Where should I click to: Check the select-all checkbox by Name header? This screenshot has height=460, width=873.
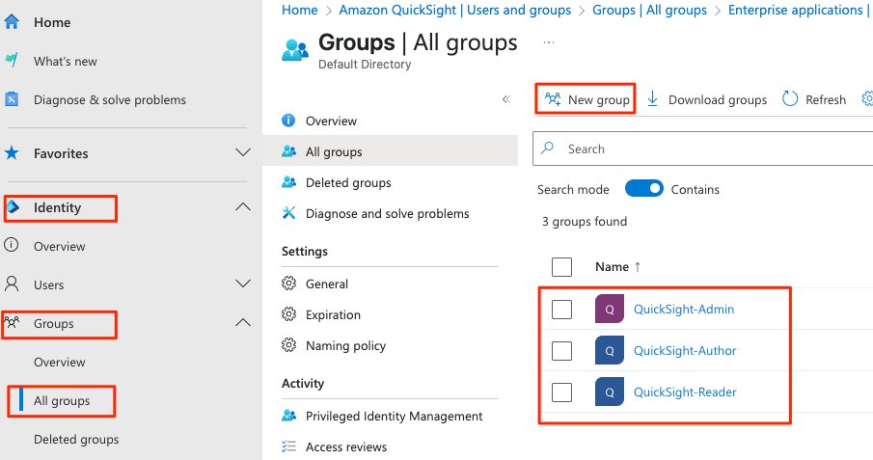(561, 267)
